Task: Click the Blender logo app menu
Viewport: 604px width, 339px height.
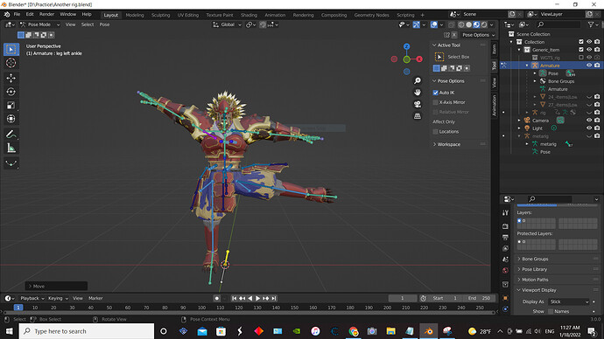Action: coord(6,14)
